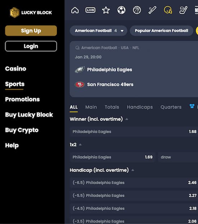Image resolution: width=198 pixels, height=224 pixels.
Task: Select the American football helmet icon
Action: coord(168,10)
